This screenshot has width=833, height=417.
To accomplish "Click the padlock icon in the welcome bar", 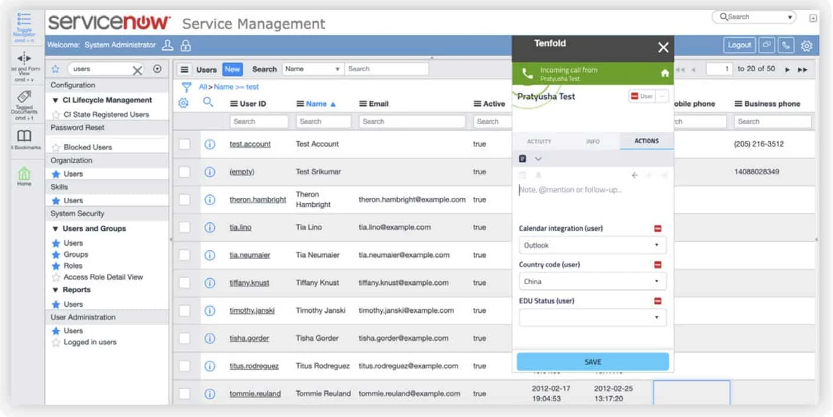I will pyautogui.click(x=186, y=45).
